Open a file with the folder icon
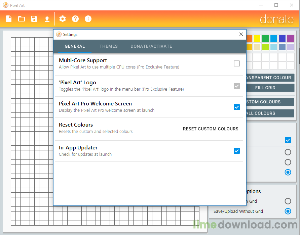Image resolution: width=300 pixels, height=235 pixels. tap(22, 19)
